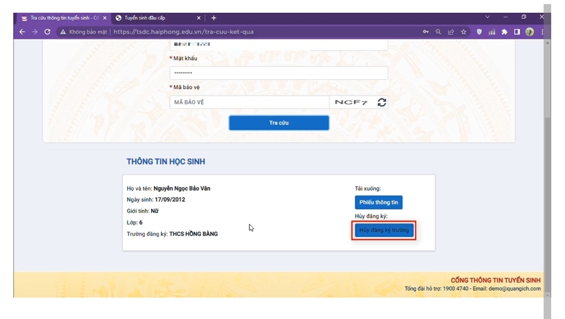Open the browser extensions puzzle icon
This screenshot has height=319, width=565.
pyautogui.click(x=504, y=32)
